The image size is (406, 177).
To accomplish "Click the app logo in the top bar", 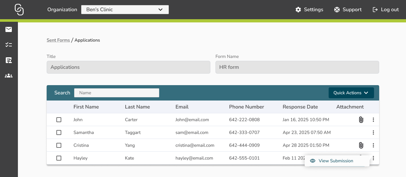I will click(19, 10).
